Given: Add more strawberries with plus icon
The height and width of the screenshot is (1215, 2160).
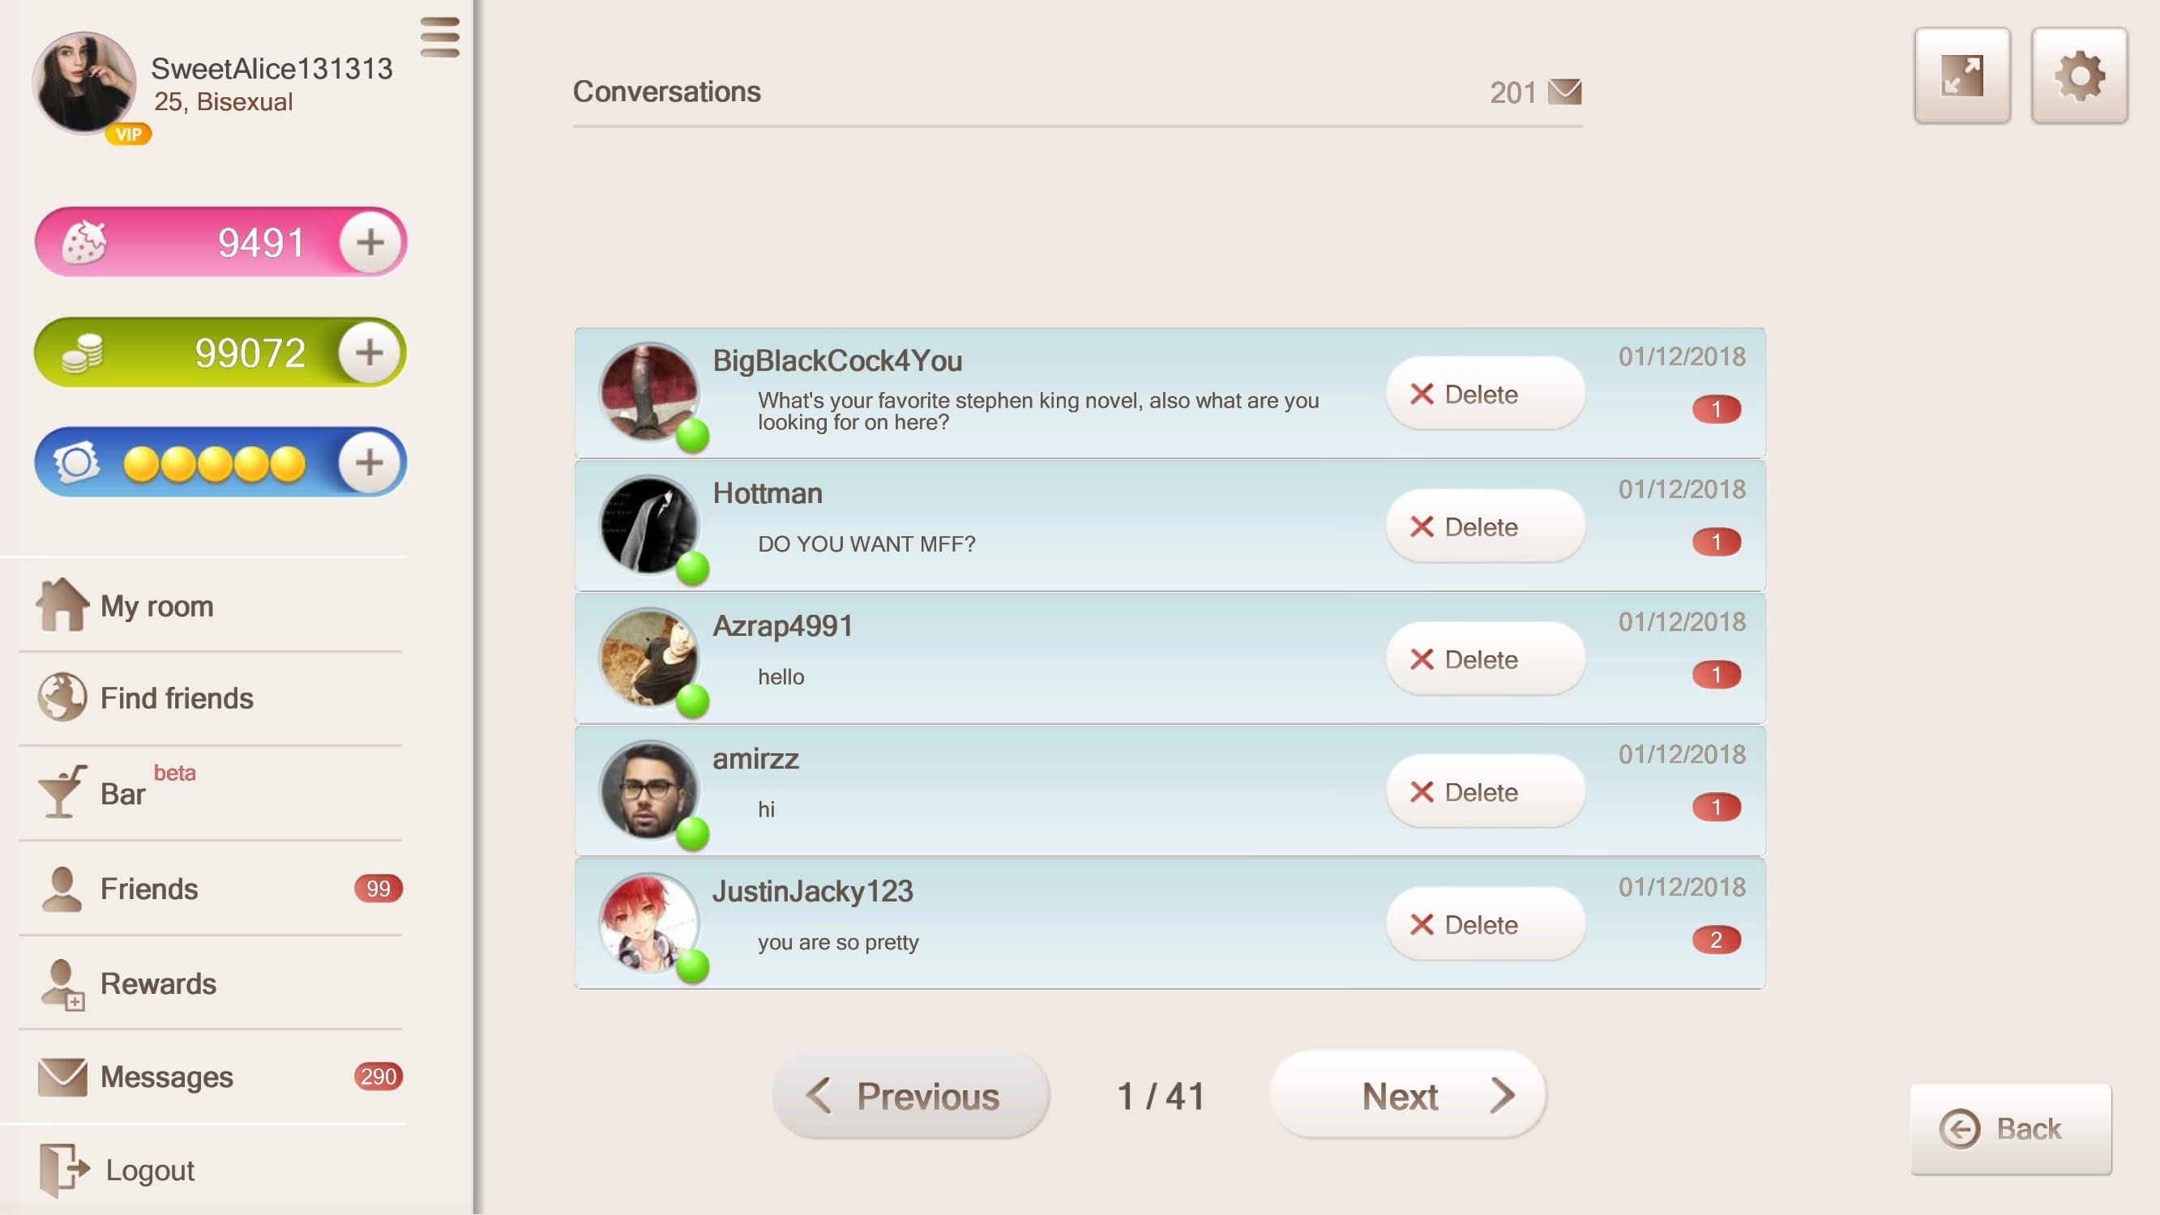Looking at the screenshot, I should click(x=370, y=242).
